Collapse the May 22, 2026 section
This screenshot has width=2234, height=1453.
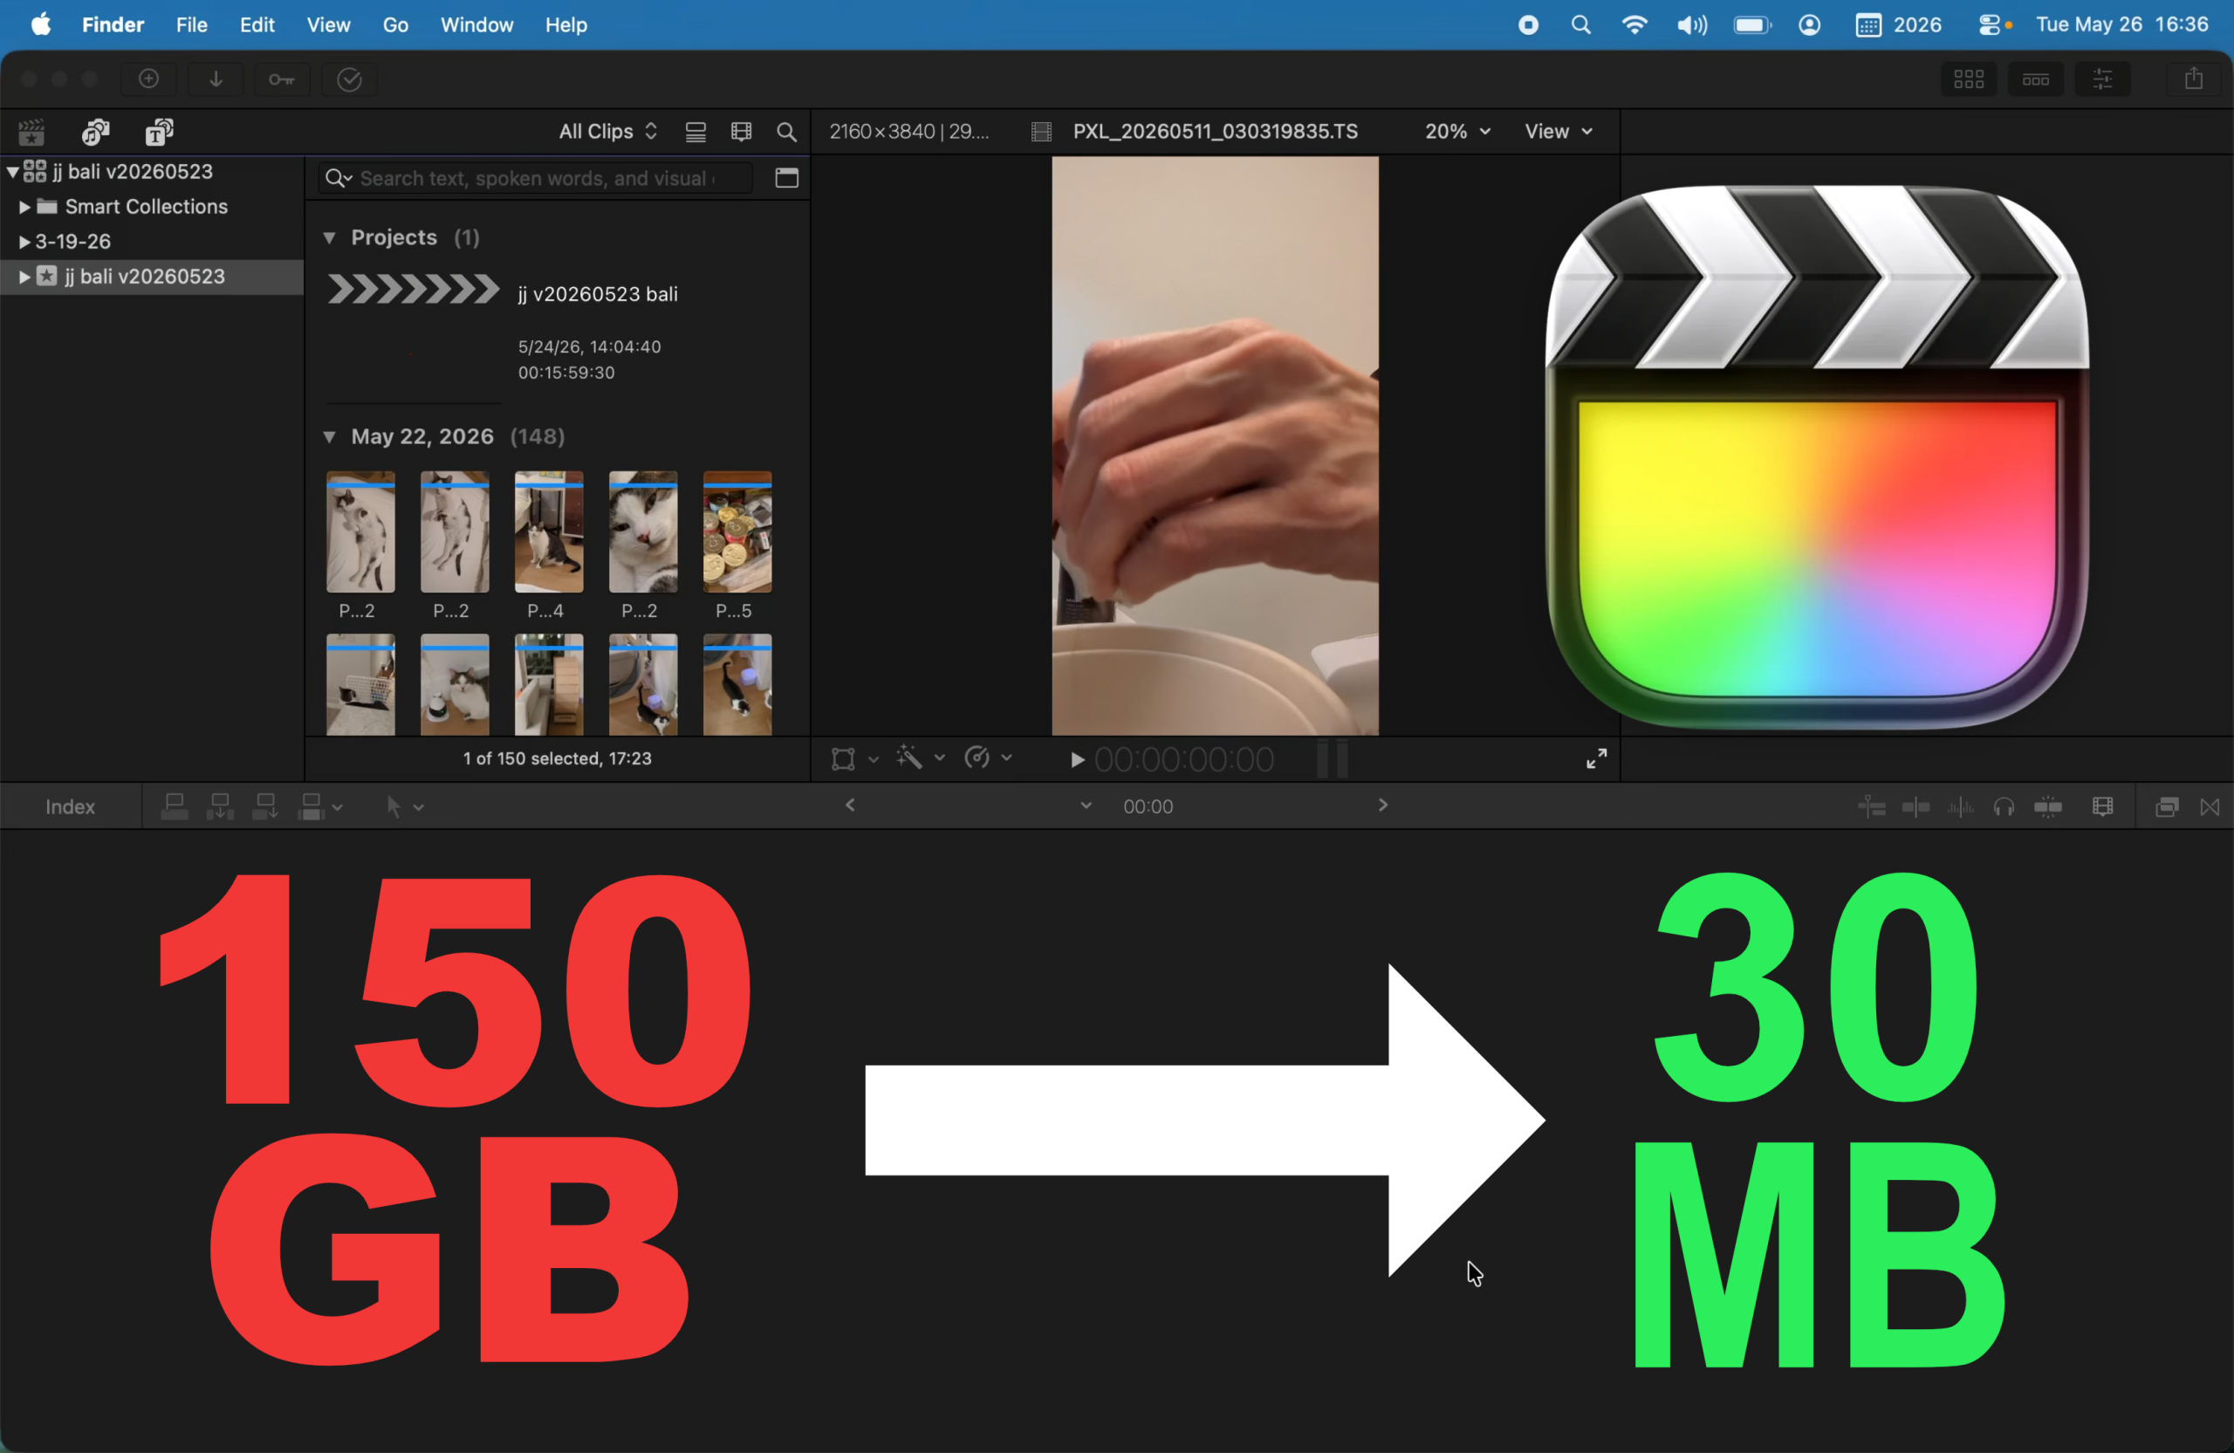pyautogui.click(x=330, y=436)
